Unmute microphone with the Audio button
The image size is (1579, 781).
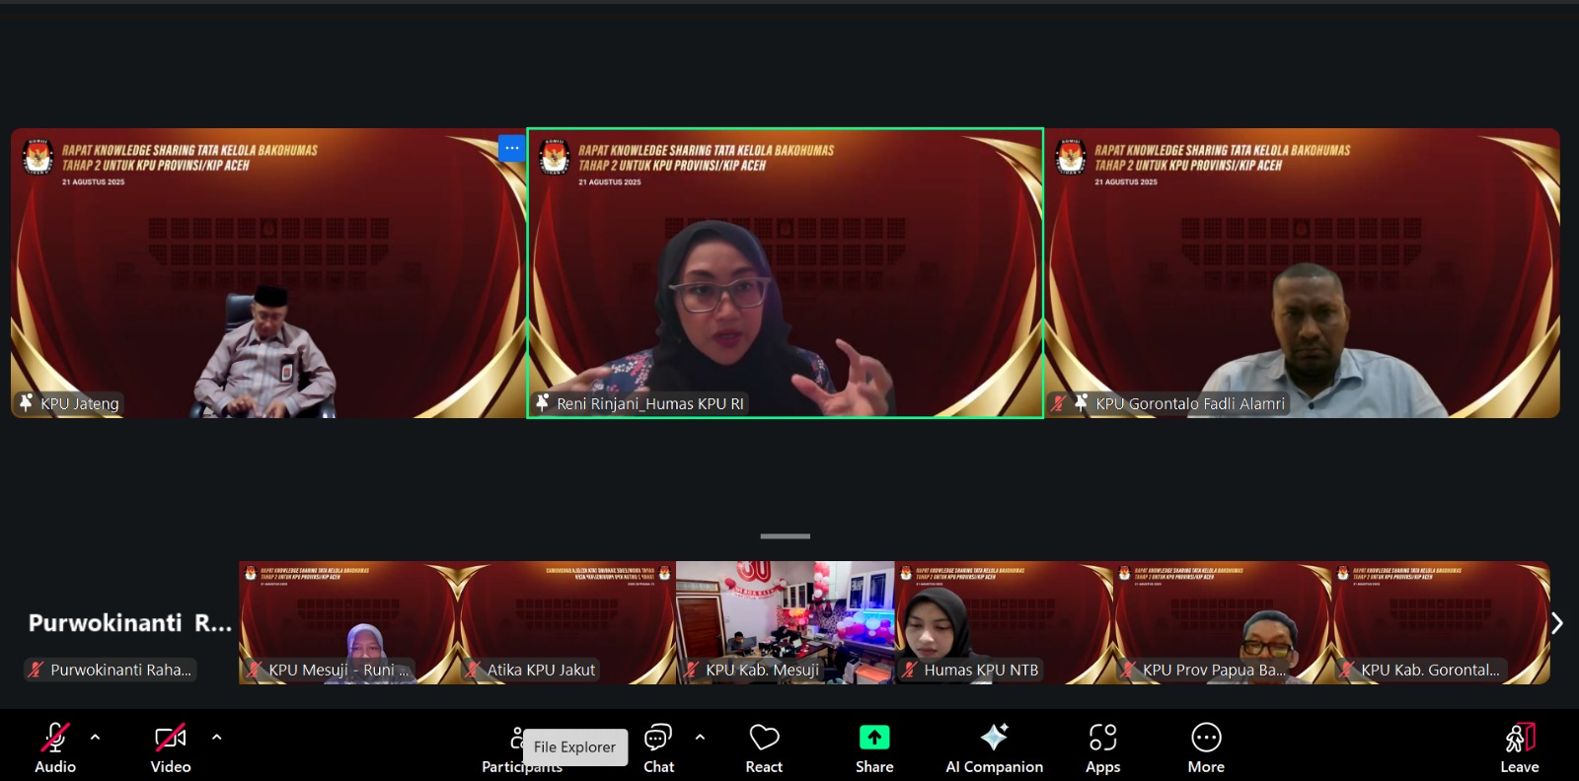[x=55, y=747]
